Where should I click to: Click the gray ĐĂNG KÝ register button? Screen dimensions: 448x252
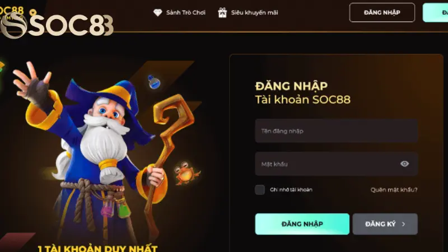coord(385,224)
